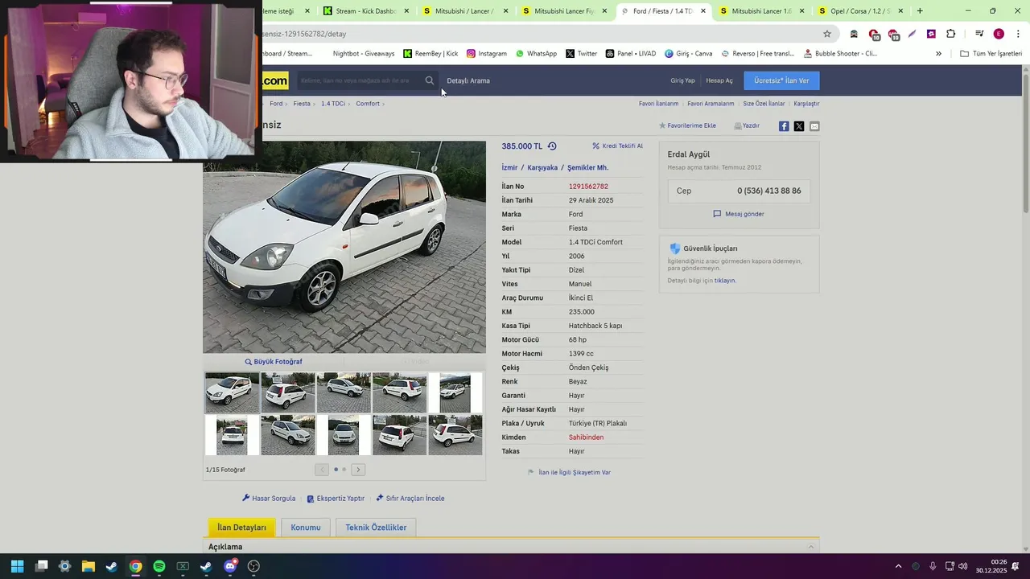Share listing on Facebook icon
Viewport: 1030px width, 579px height.
[784, 126]
